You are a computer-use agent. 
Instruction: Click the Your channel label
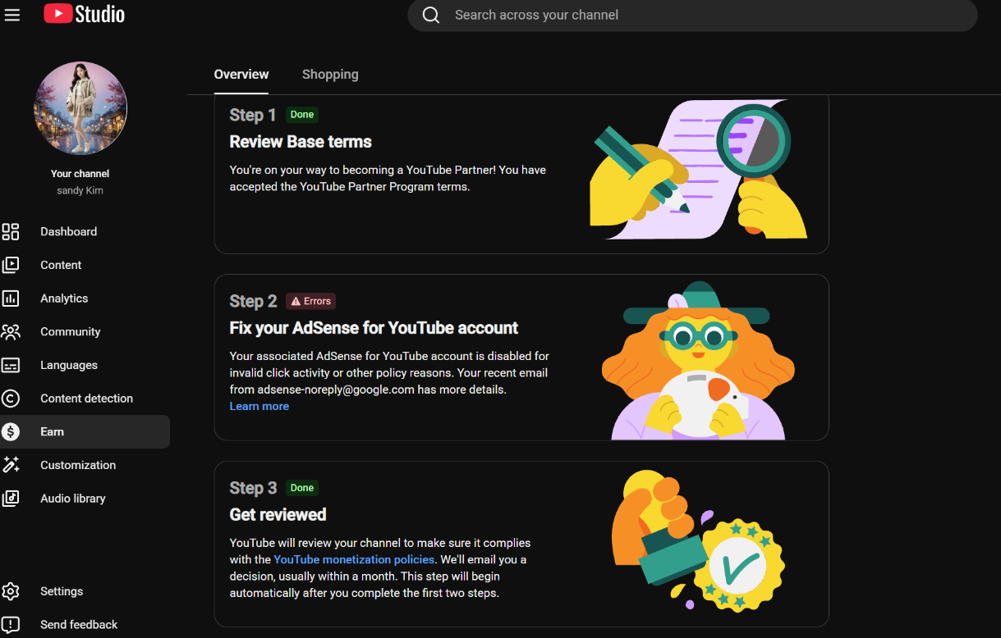(80, 174)
